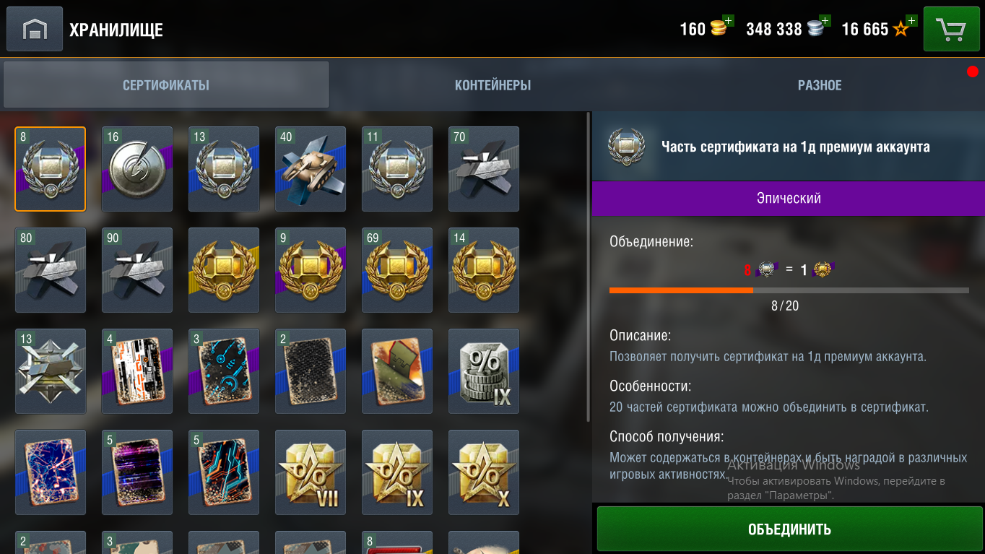
Task: Add gold via plus next to 160
Action: coord(728,21)
